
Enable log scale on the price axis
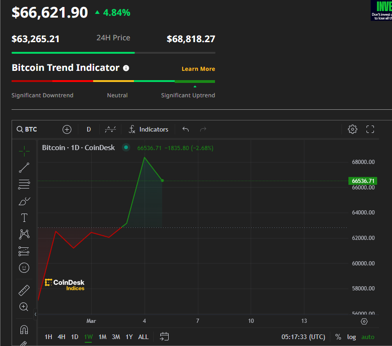(x=351, y=337)
